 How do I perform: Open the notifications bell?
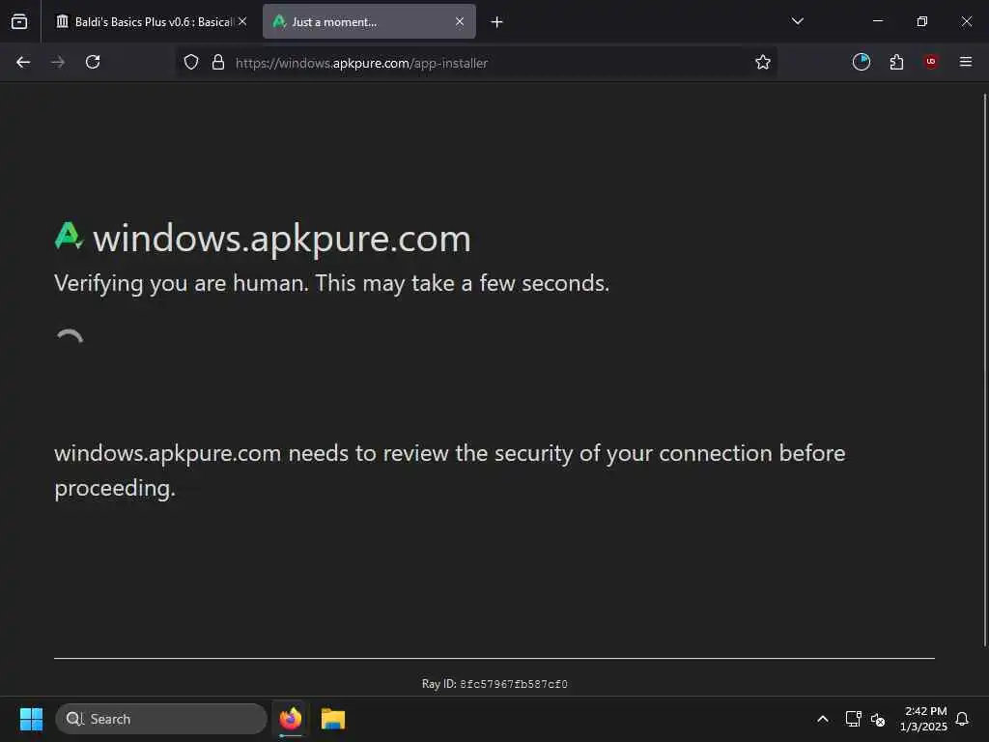click(x=963, y=719)
